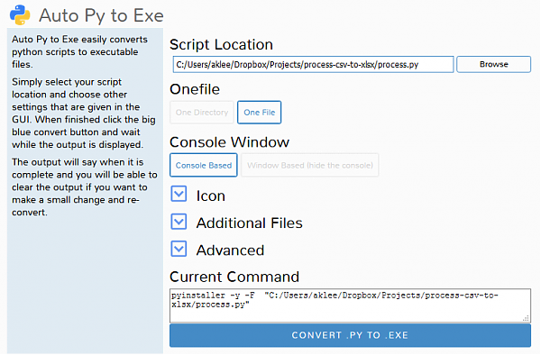Click the Additional Files section label
This screenshot has height=355, width=541.
click(x=250, y=223)
